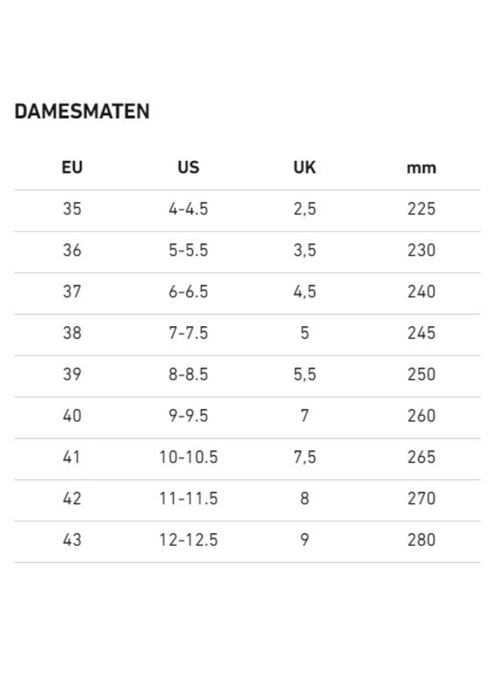Select UK size 3,5 cell

[305, 251]
